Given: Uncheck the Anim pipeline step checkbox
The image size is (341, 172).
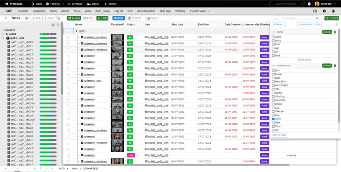Looking at the screenshot, I should [273, 119].
